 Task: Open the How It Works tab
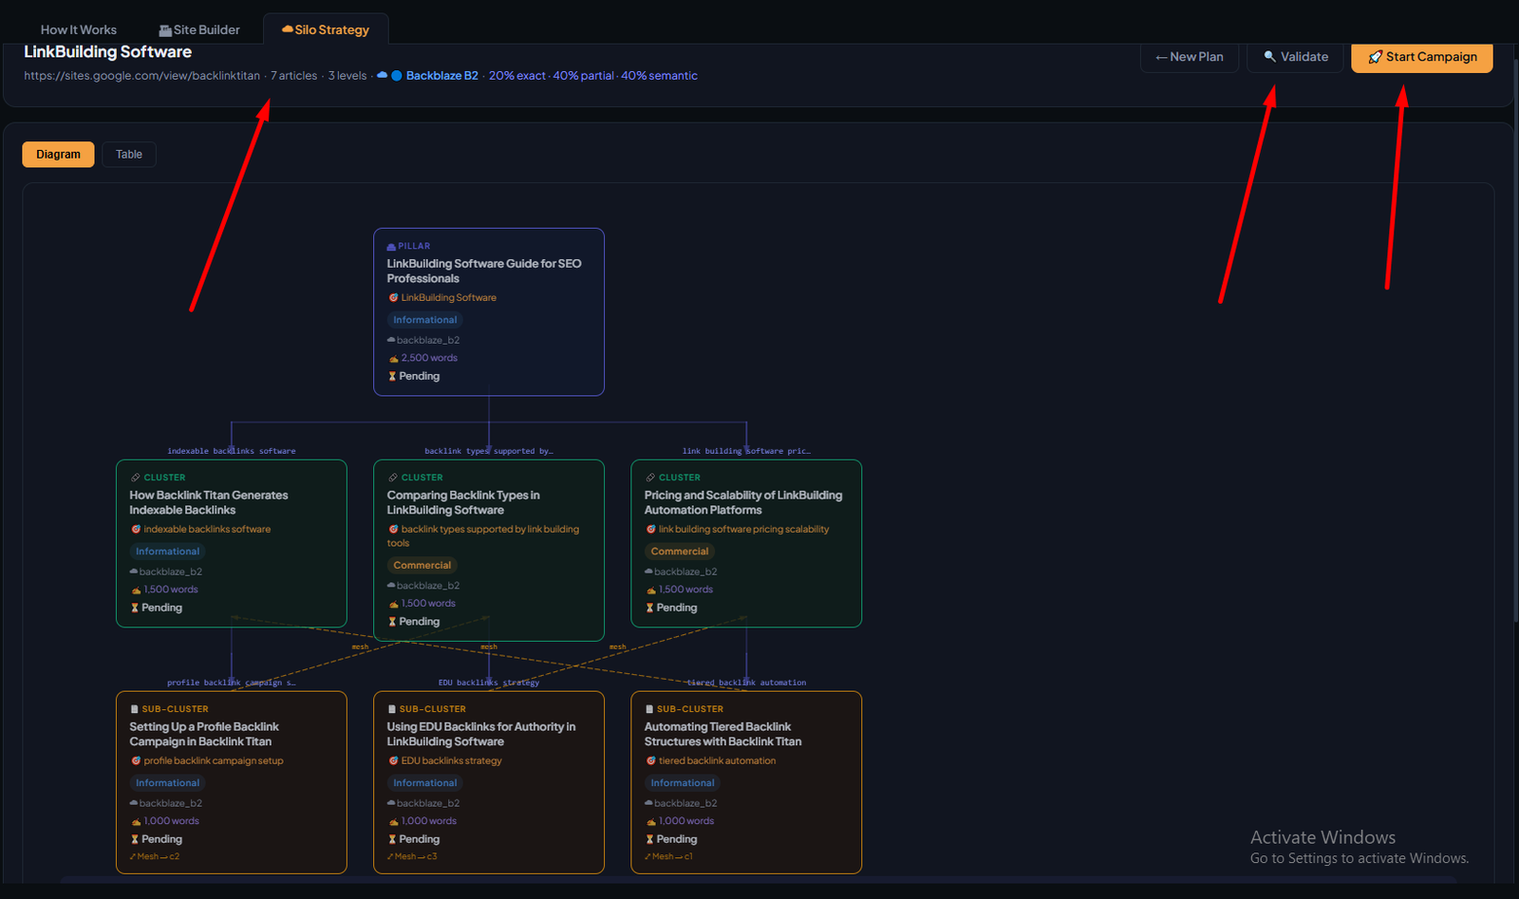[79, 30]
